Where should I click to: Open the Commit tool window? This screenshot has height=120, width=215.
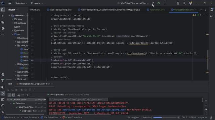point(3,16)
